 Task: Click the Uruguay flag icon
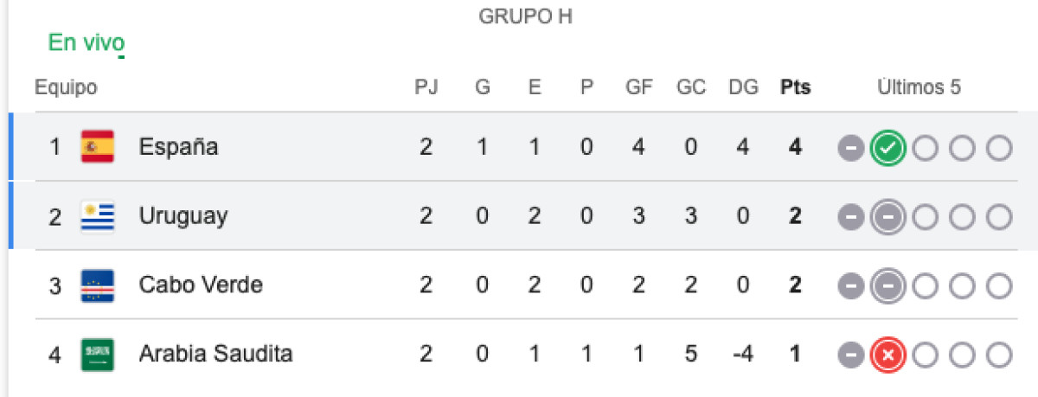[97, 216]
